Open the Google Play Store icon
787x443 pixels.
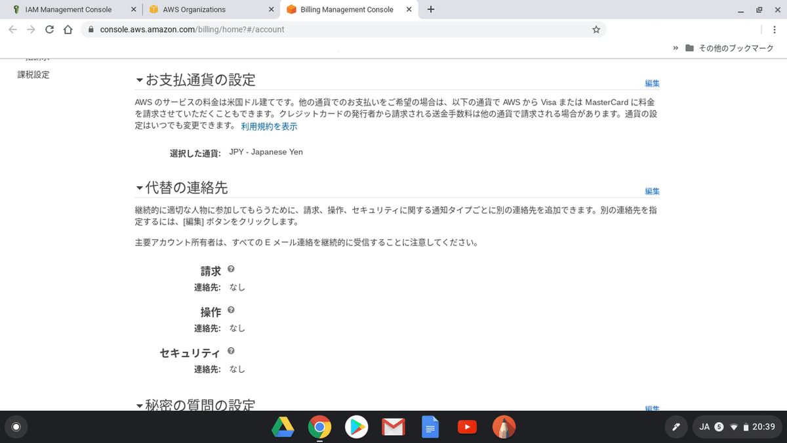[x=356, y=427]
